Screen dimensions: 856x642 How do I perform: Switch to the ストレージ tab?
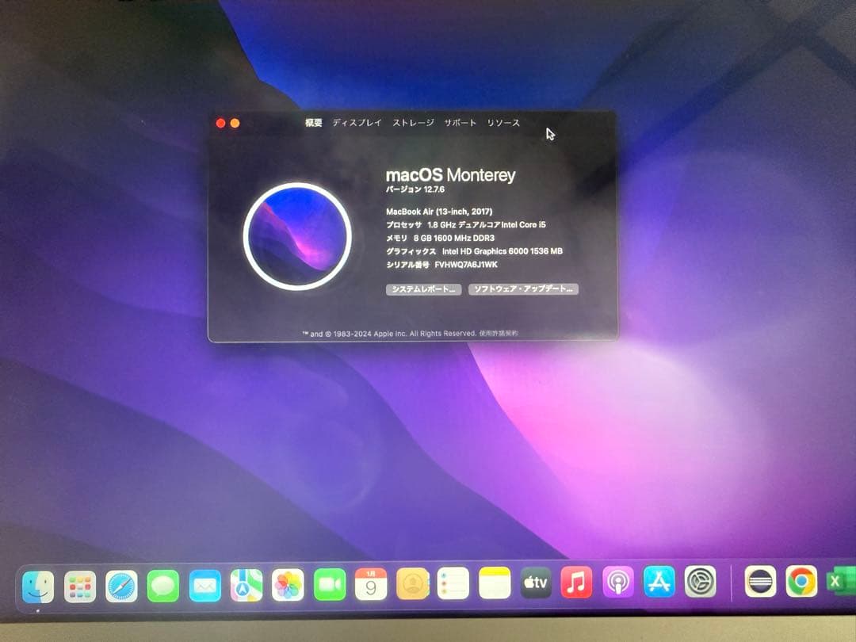pyautogui.click(x=413, y=123)
